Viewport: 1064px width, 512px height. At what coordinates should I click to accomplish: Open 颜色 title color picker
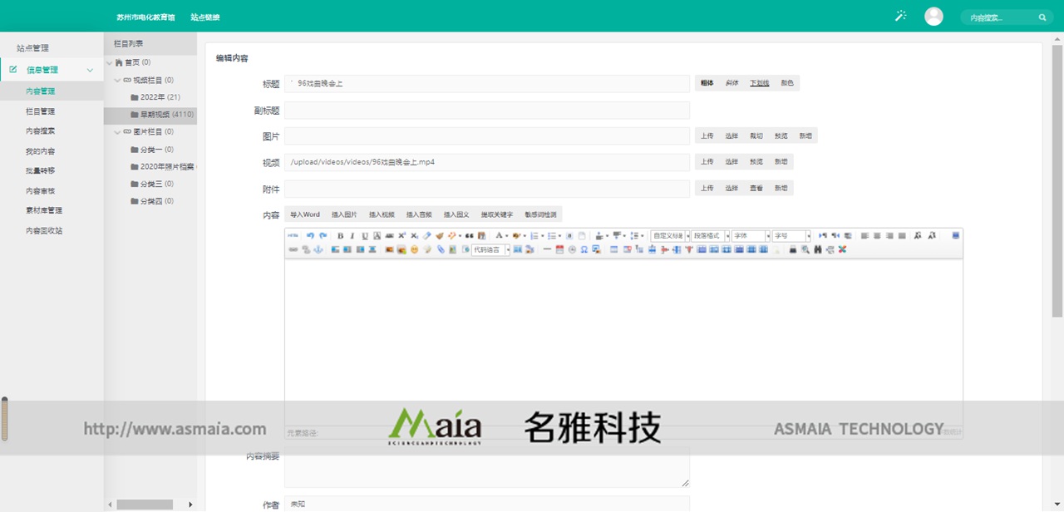tap(787, 83)
